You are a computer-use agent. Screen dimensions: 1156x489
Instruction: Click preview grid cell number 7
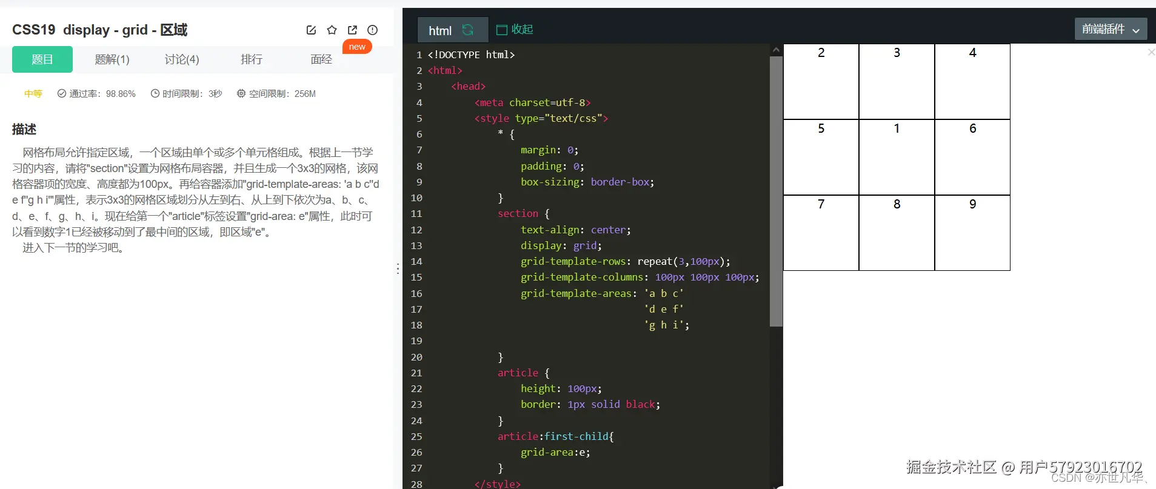(821, 233)
